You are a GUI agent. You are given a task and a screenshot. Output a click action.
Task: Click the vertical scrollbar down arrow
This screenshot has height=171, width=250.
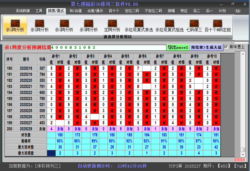[x=243, y=155]
